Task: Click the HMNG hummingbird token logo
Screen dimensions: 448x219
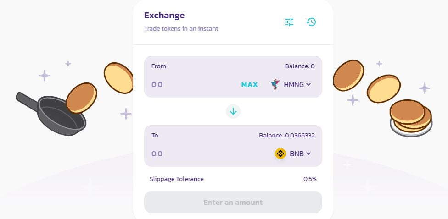Action: (275, 84)
